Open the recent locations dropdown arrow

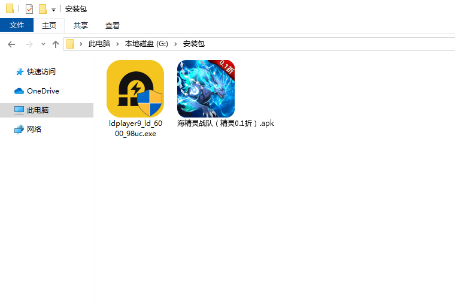click(x=43, y=44)
